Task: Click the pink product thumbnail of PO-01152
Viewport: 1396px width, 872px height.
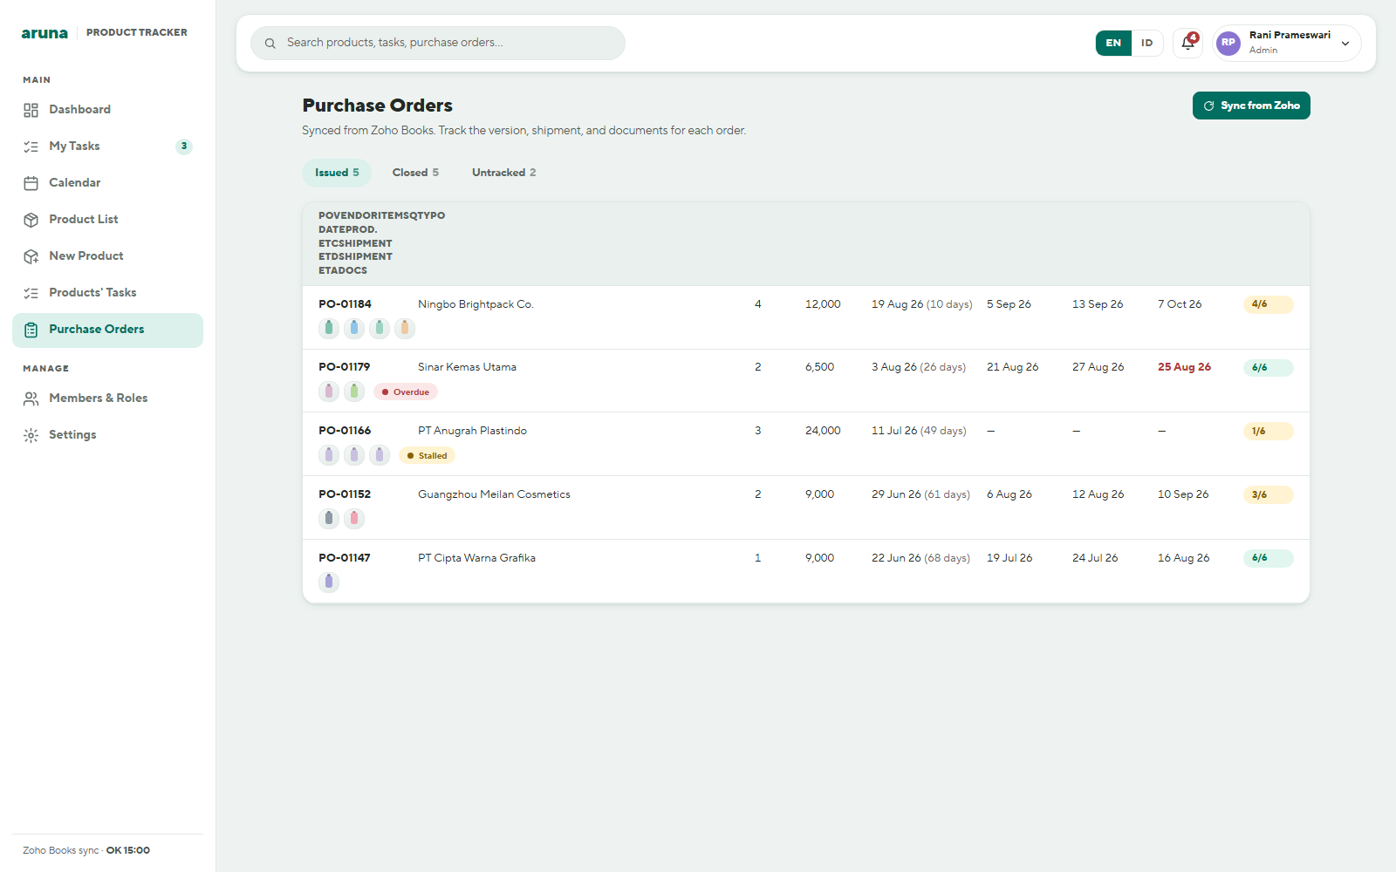Action: [354, 519]
